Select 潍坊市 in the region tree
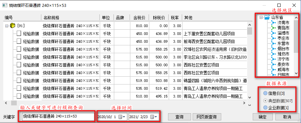The image size is (301, 123). [283, 54]
